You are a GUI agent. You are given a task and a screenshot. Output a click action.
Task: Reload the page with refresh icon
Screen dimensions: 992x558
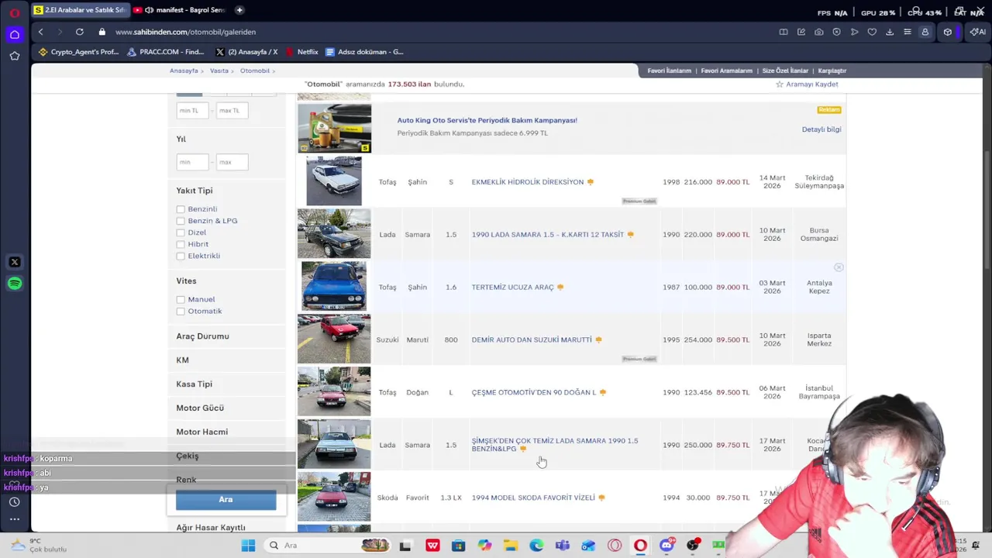80,32
